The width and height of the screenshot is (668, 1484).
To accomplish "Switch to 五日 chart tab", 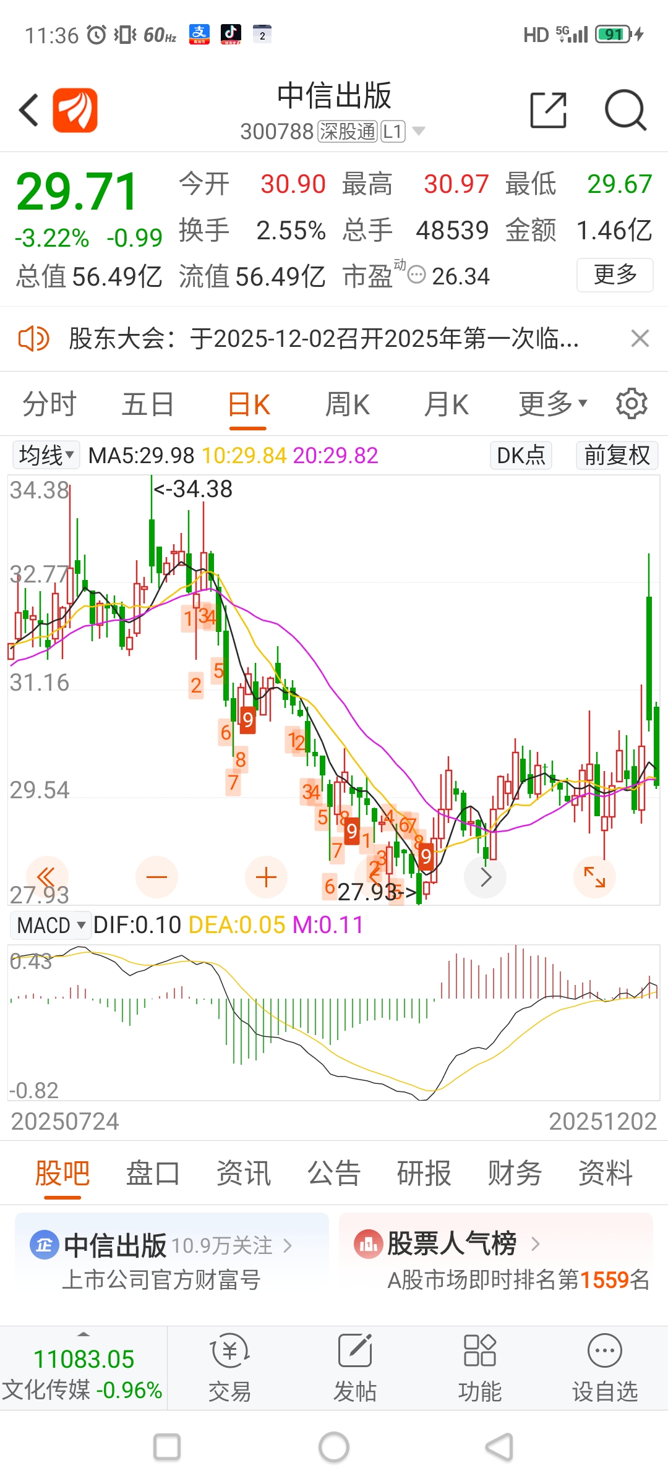I will pos(148,404).
